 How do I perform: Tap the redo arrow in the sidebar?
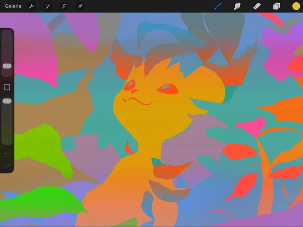(7, 166)
